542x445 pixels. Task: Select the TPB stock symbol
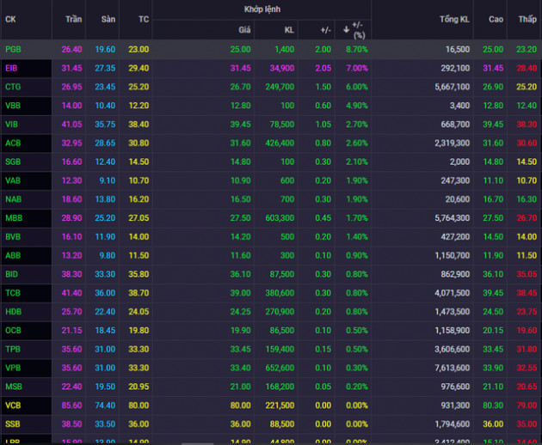[13, 349]
